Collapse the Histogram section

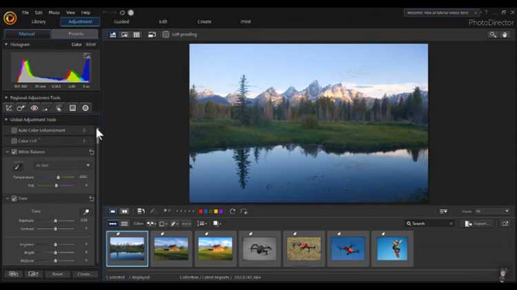pyautogui.click(x=6, y=45)
